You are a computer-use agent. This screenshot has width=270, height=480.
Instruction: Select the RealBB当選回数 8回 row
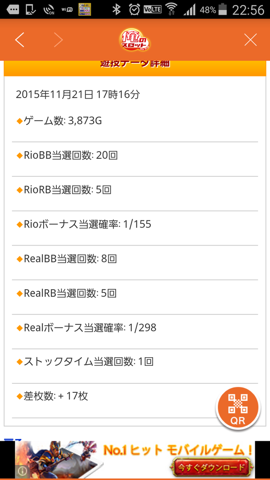coord(135,259)
